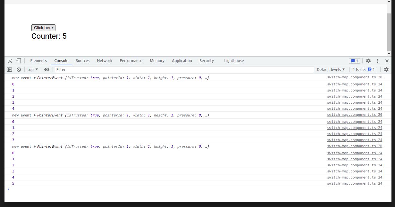Screen dimensions: 395x207
Task: Open console settings gear on the right
Action: click(386, 69)
